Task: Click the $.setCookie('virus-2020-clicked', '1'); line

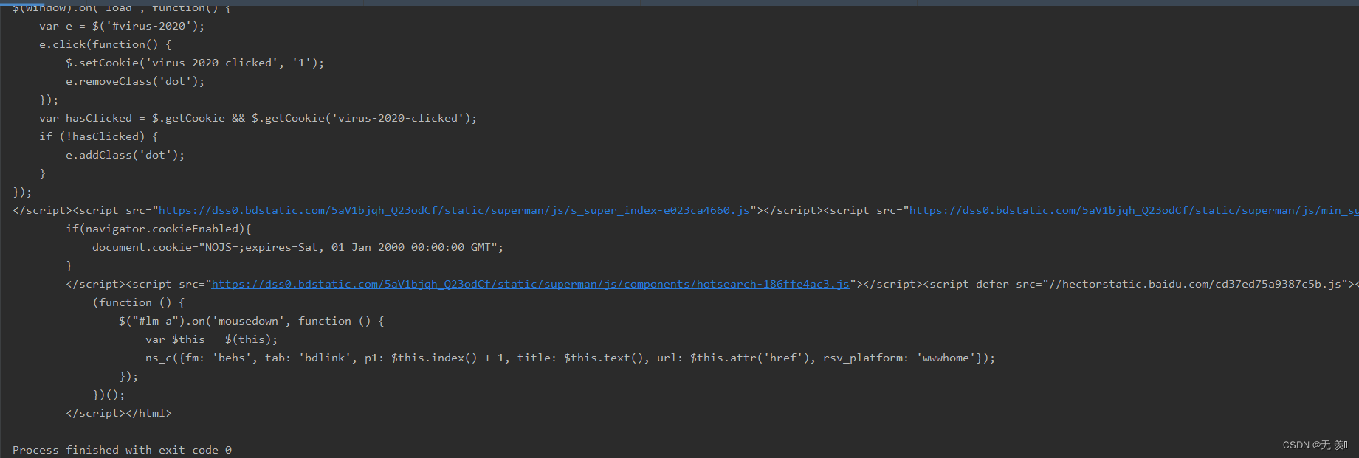Action: (195, 63)
